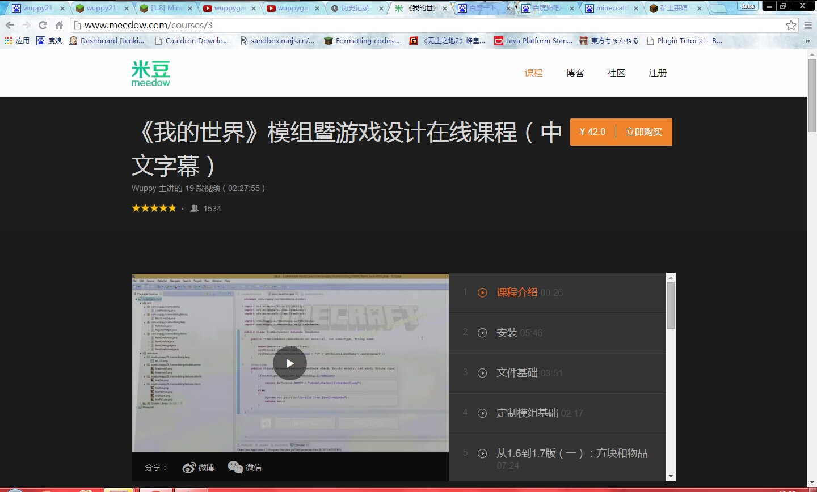This screenshot has width=817, height=492.
Task: Close the 历史记录 tab
Action: 381,9
